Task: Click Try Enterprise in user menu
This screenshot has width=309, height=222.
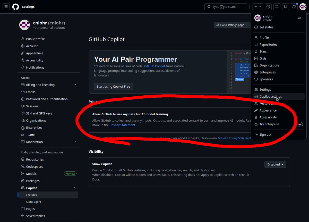Action: coord(279,124)
